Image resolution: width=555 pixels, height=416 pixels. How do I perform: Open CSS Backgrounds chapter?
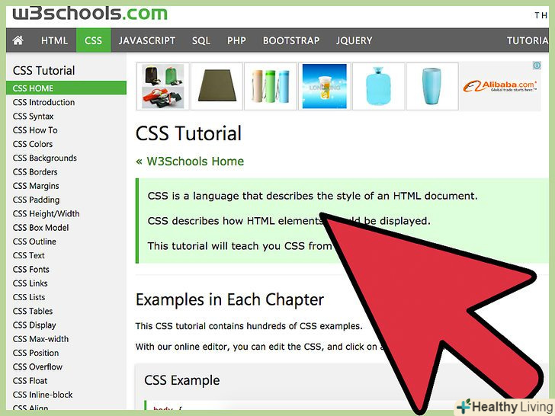pos(45,158)
